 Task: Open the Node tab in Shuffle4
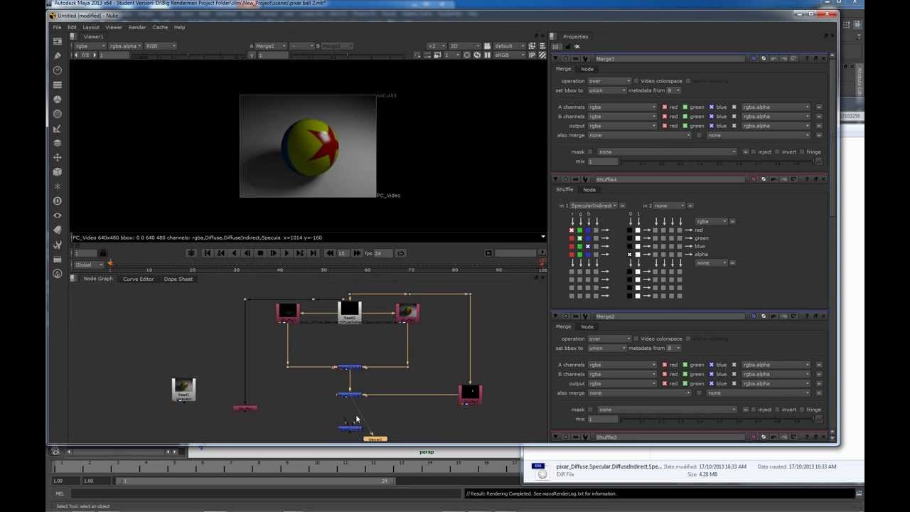click(x=589, y=190)
